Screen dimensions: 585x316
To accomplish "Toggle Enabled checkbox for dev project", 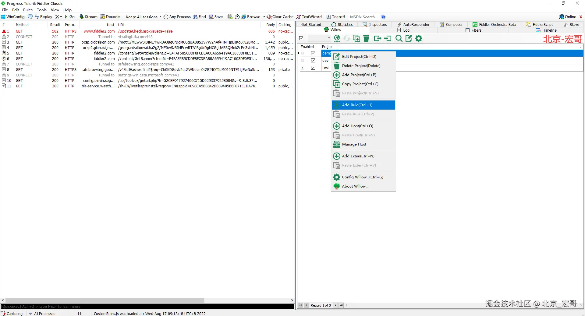I will (313, 61).
